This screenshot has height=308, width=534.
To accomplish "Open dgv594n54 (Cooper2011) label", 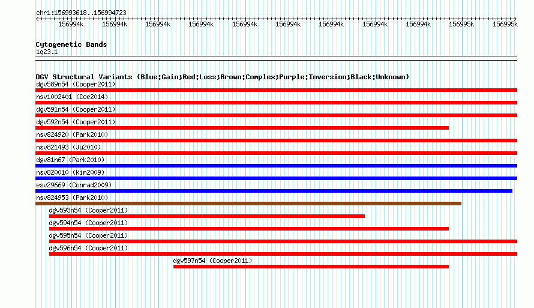I will point(88,223).
